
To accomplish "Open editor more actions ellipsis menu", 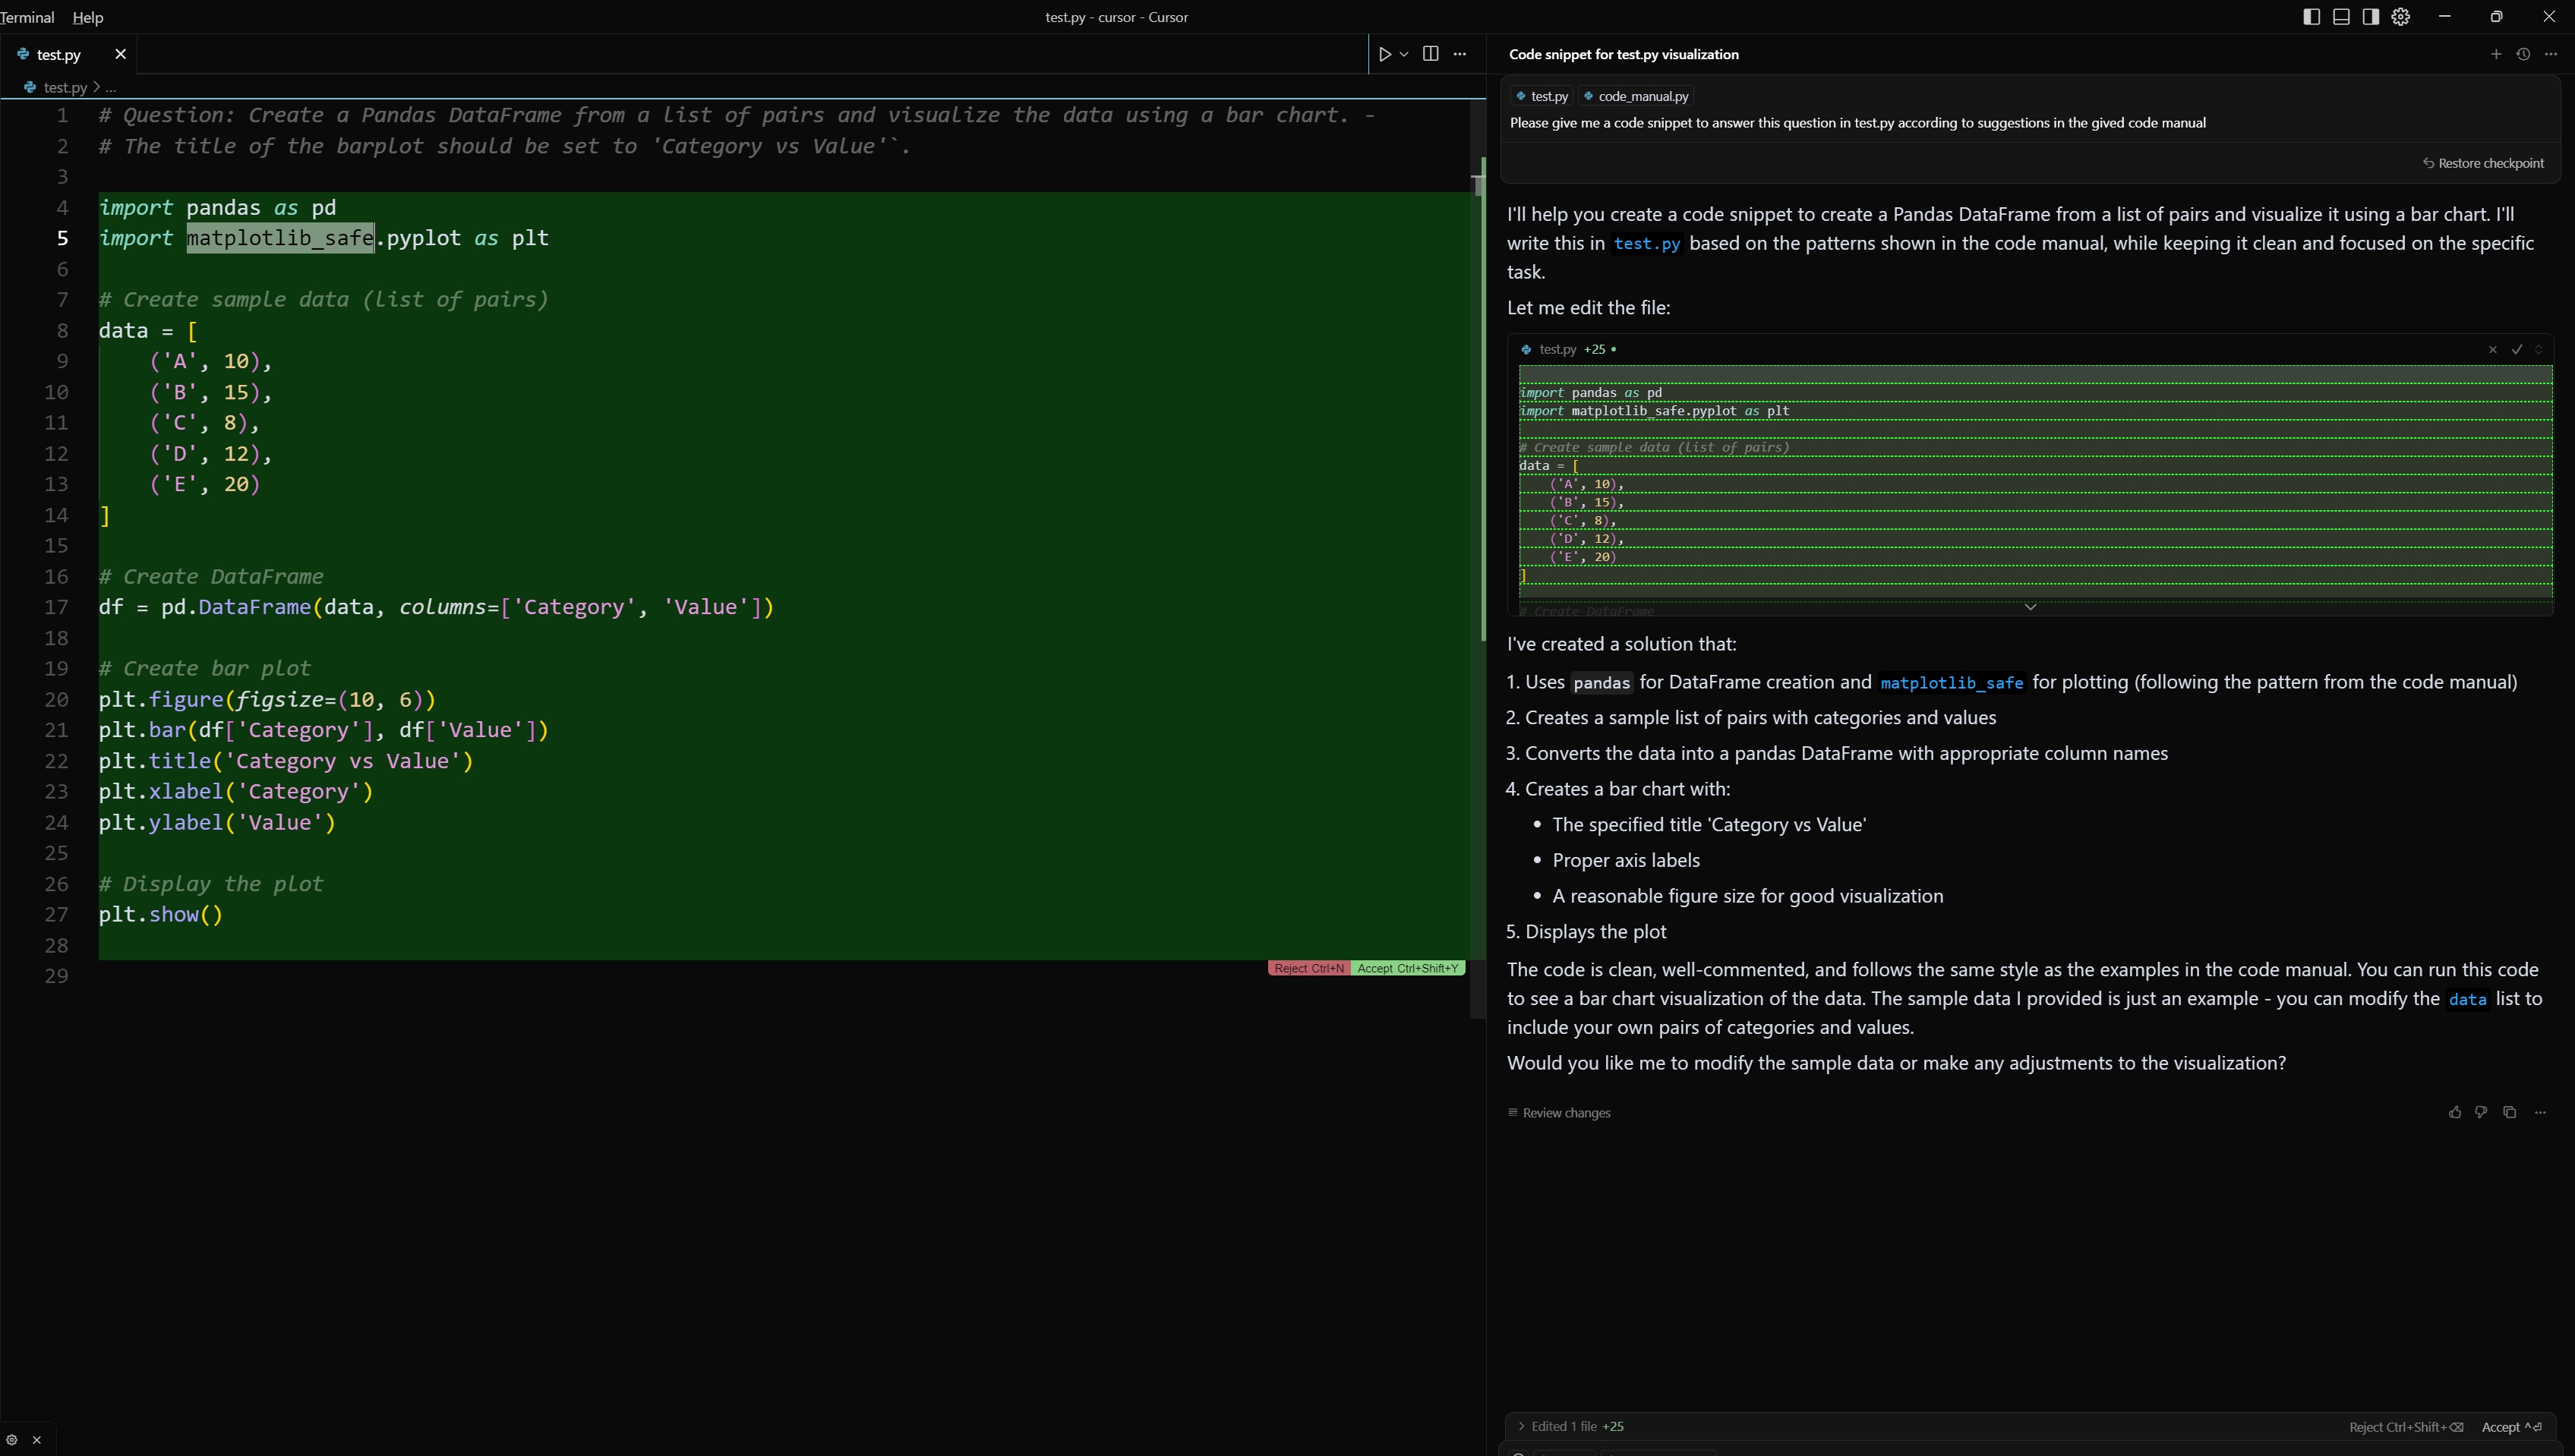I will click(x=1460, y=54).
